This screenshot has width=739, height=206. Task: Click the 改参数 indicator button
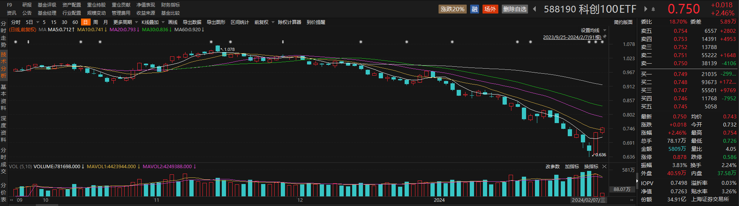(x=553, y=167)
